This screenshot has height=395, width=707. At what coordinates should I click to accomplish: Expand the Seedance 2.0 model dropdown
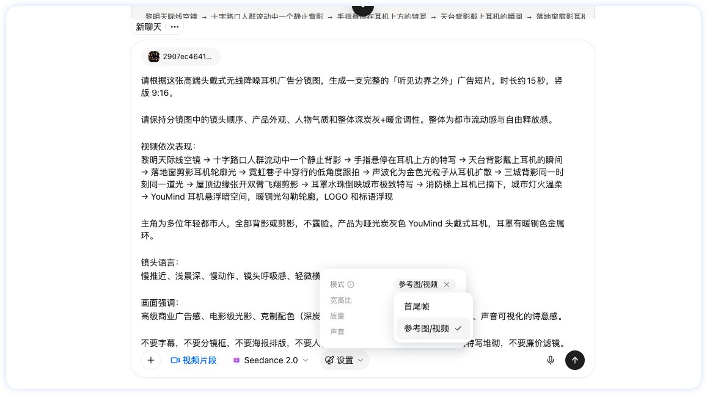coord(306,360)
